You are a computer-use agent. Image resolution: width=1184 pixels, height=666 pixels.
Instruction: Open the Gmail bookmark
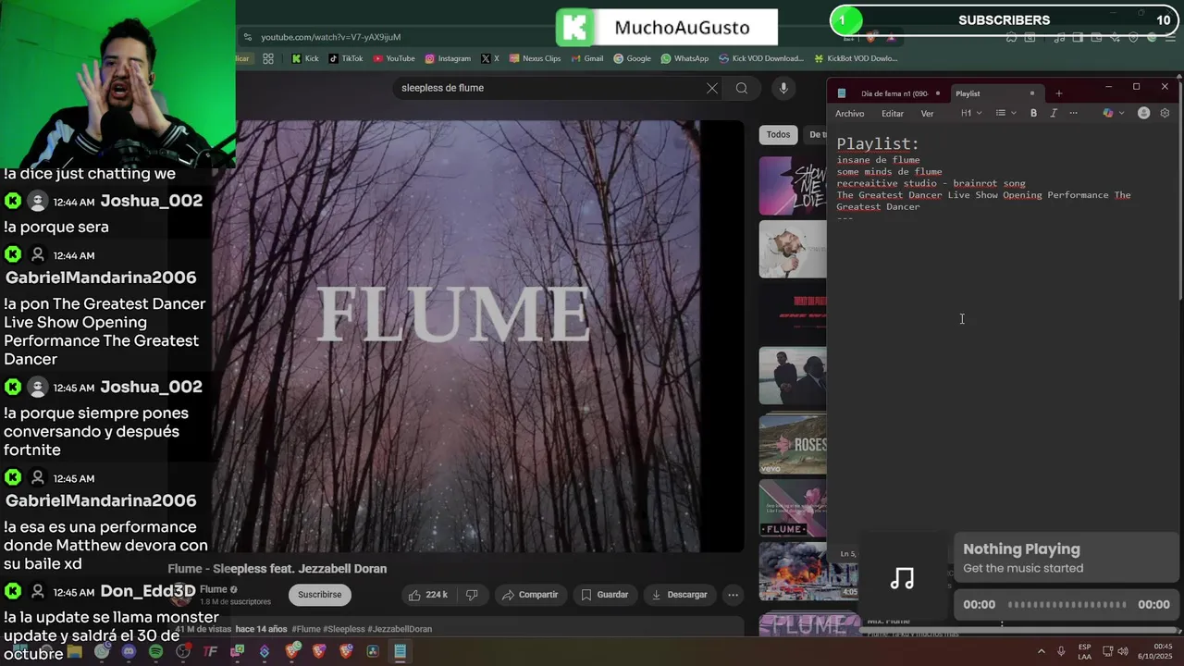[x=587, y=58]
